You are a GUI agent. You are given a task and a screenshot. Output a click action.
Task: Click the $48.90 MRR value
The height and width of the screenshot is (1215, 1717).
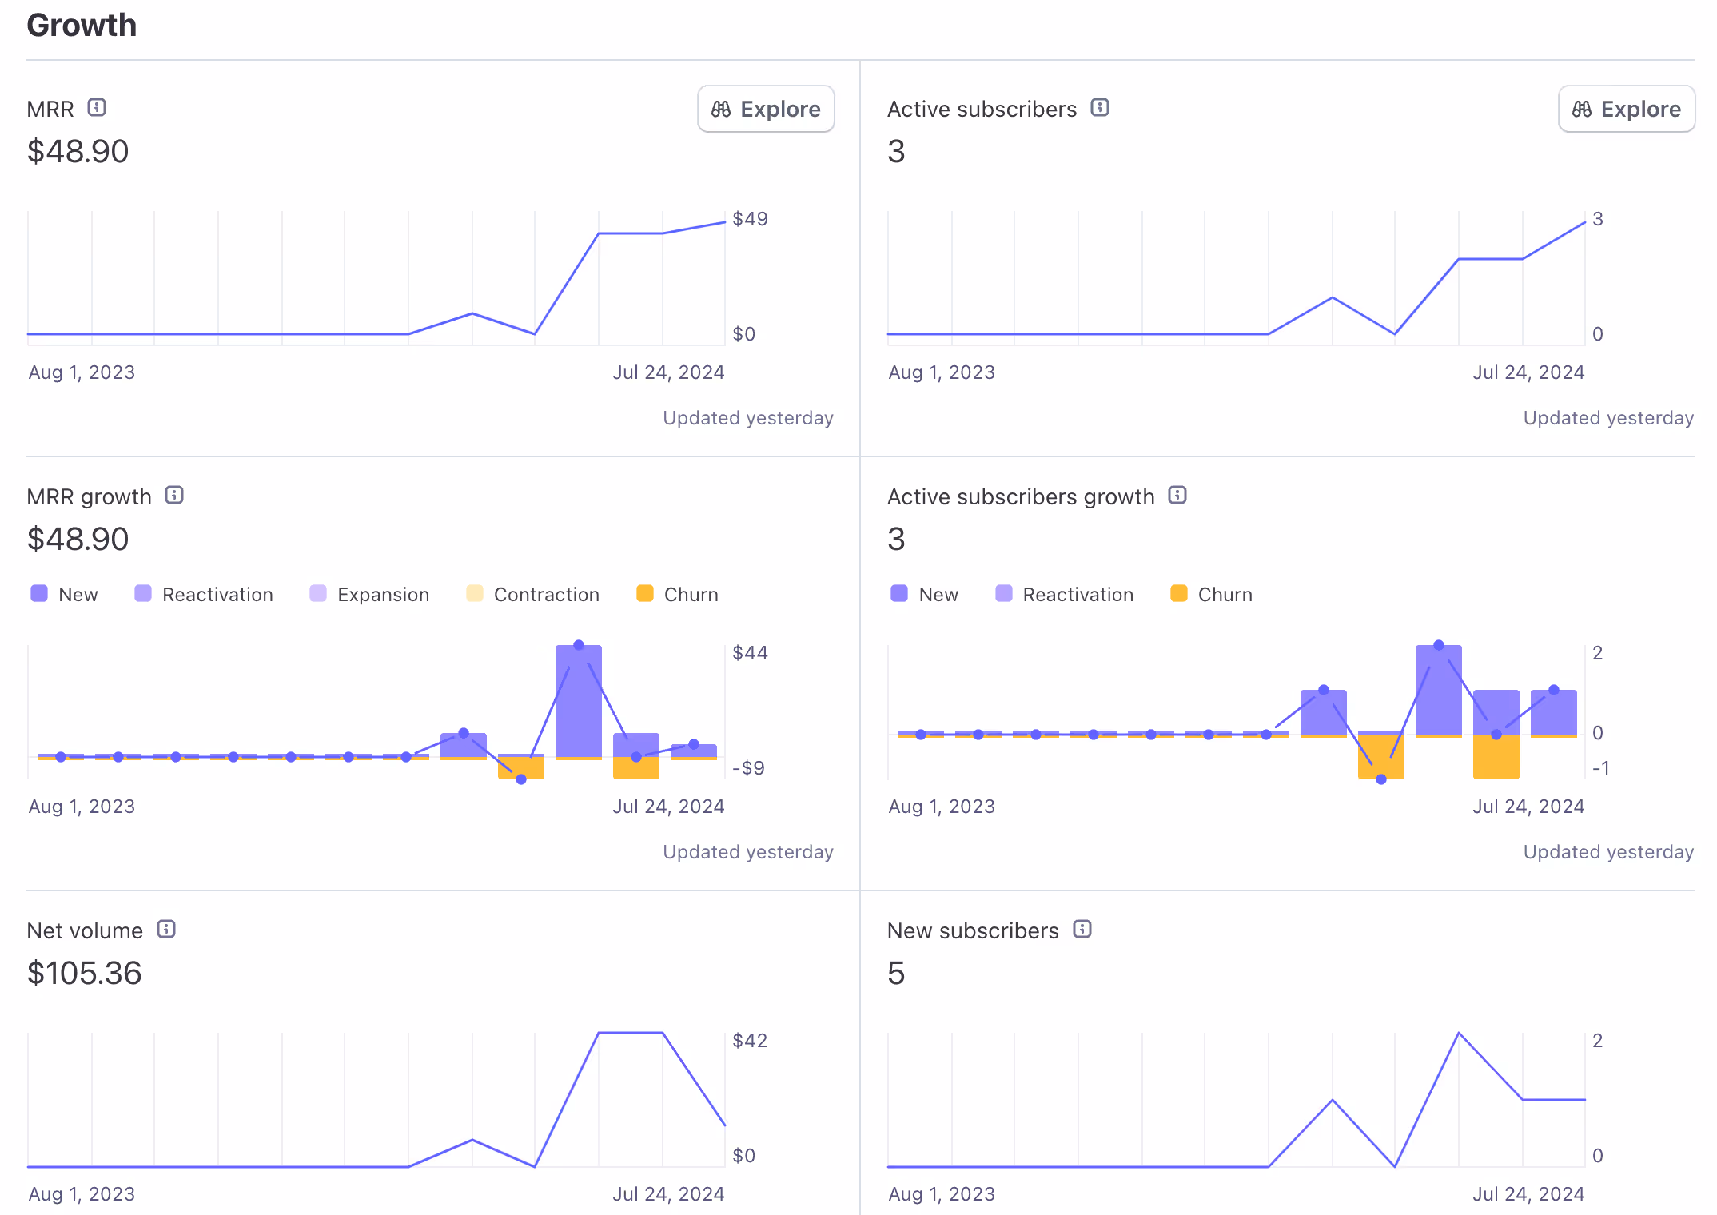click(x=78, y=151)
